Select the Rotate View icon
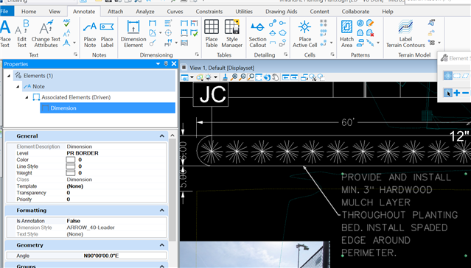Image resolution: width=471 pixels, height=268 pixels. coord(267,77)
